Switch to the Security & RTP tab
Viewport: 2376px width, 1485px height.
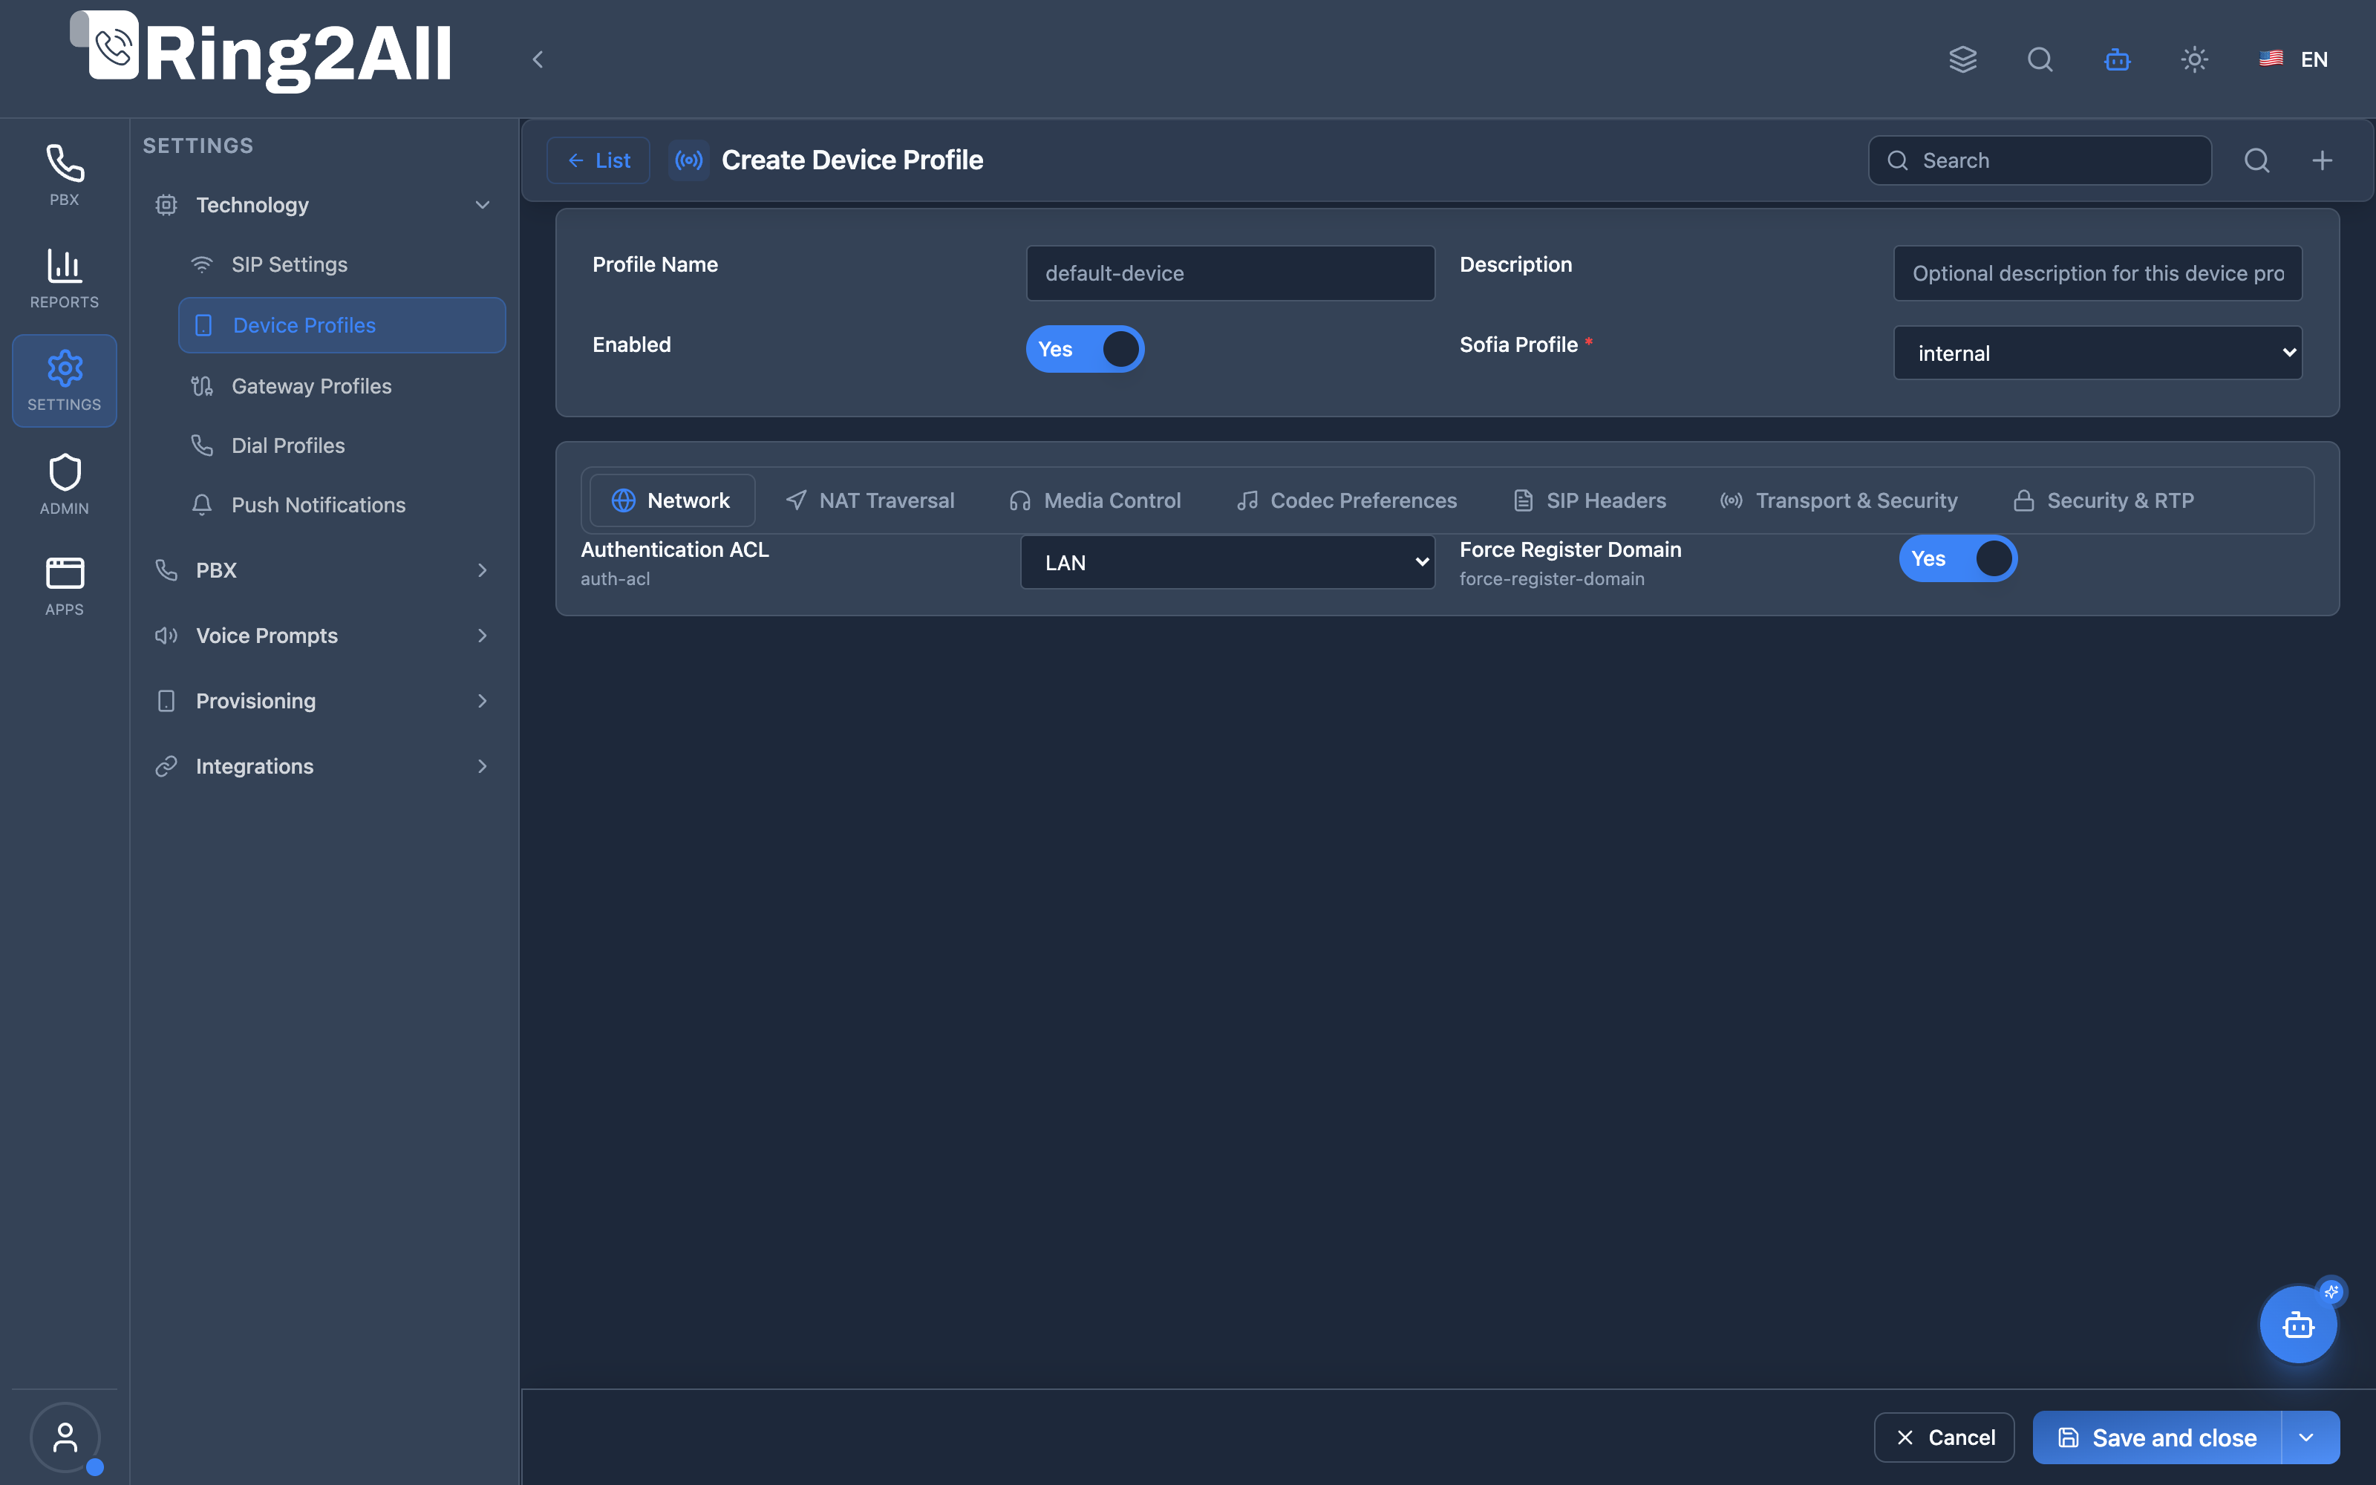click(2103, 500)
